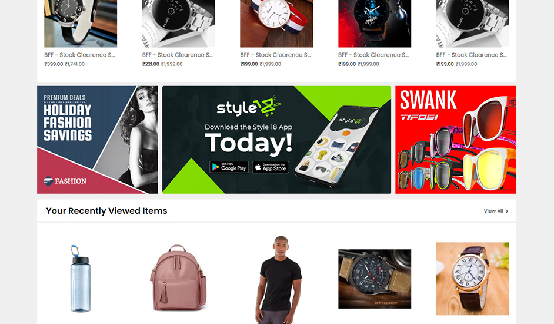Open the ₹399.00 watch product title
Screen dimensions: 554x324
point(79,55)
